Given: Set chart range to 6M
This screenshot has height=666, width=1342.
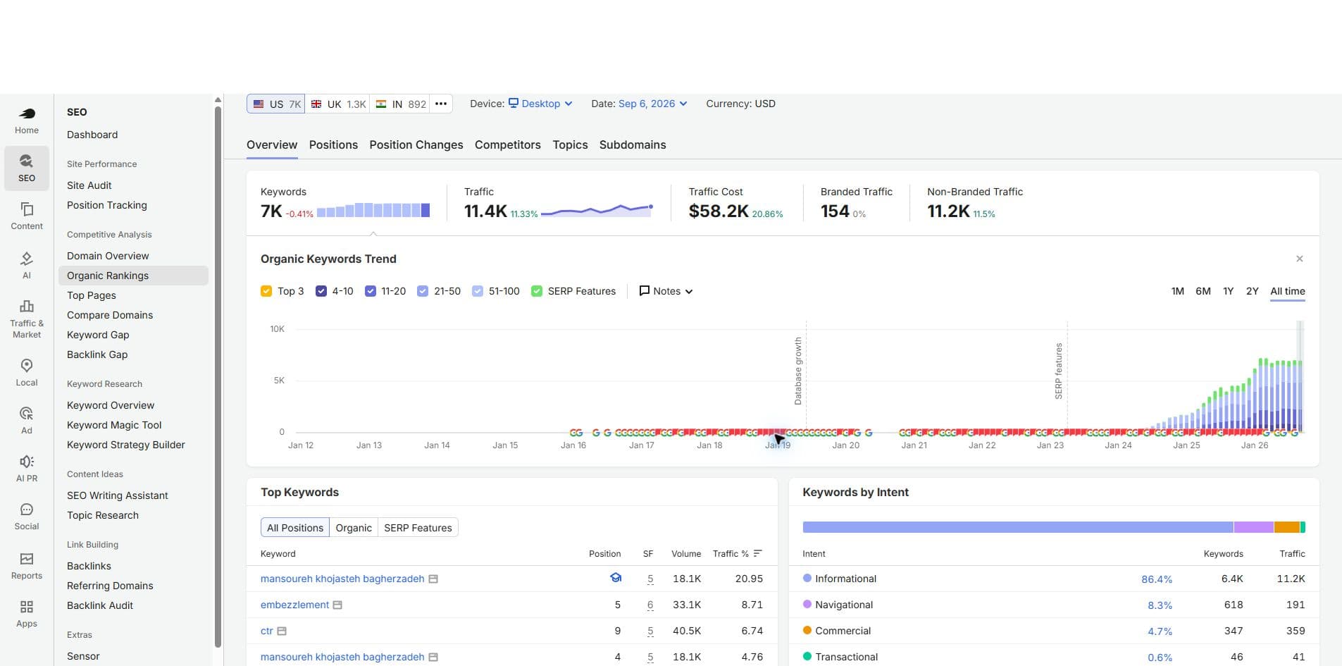Looking at the screenshot, I should pos(1203,291).
